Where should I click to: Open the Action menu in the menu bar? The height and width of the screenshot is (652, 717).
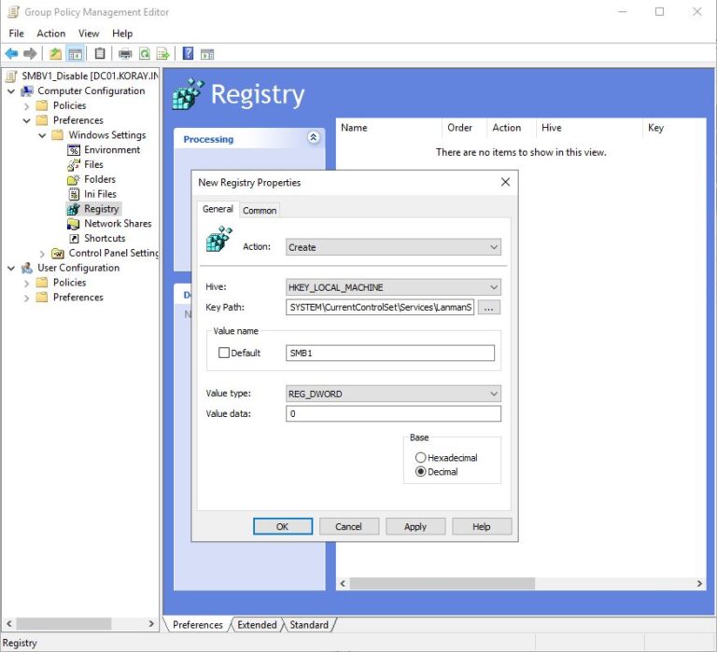pos(51,34)
